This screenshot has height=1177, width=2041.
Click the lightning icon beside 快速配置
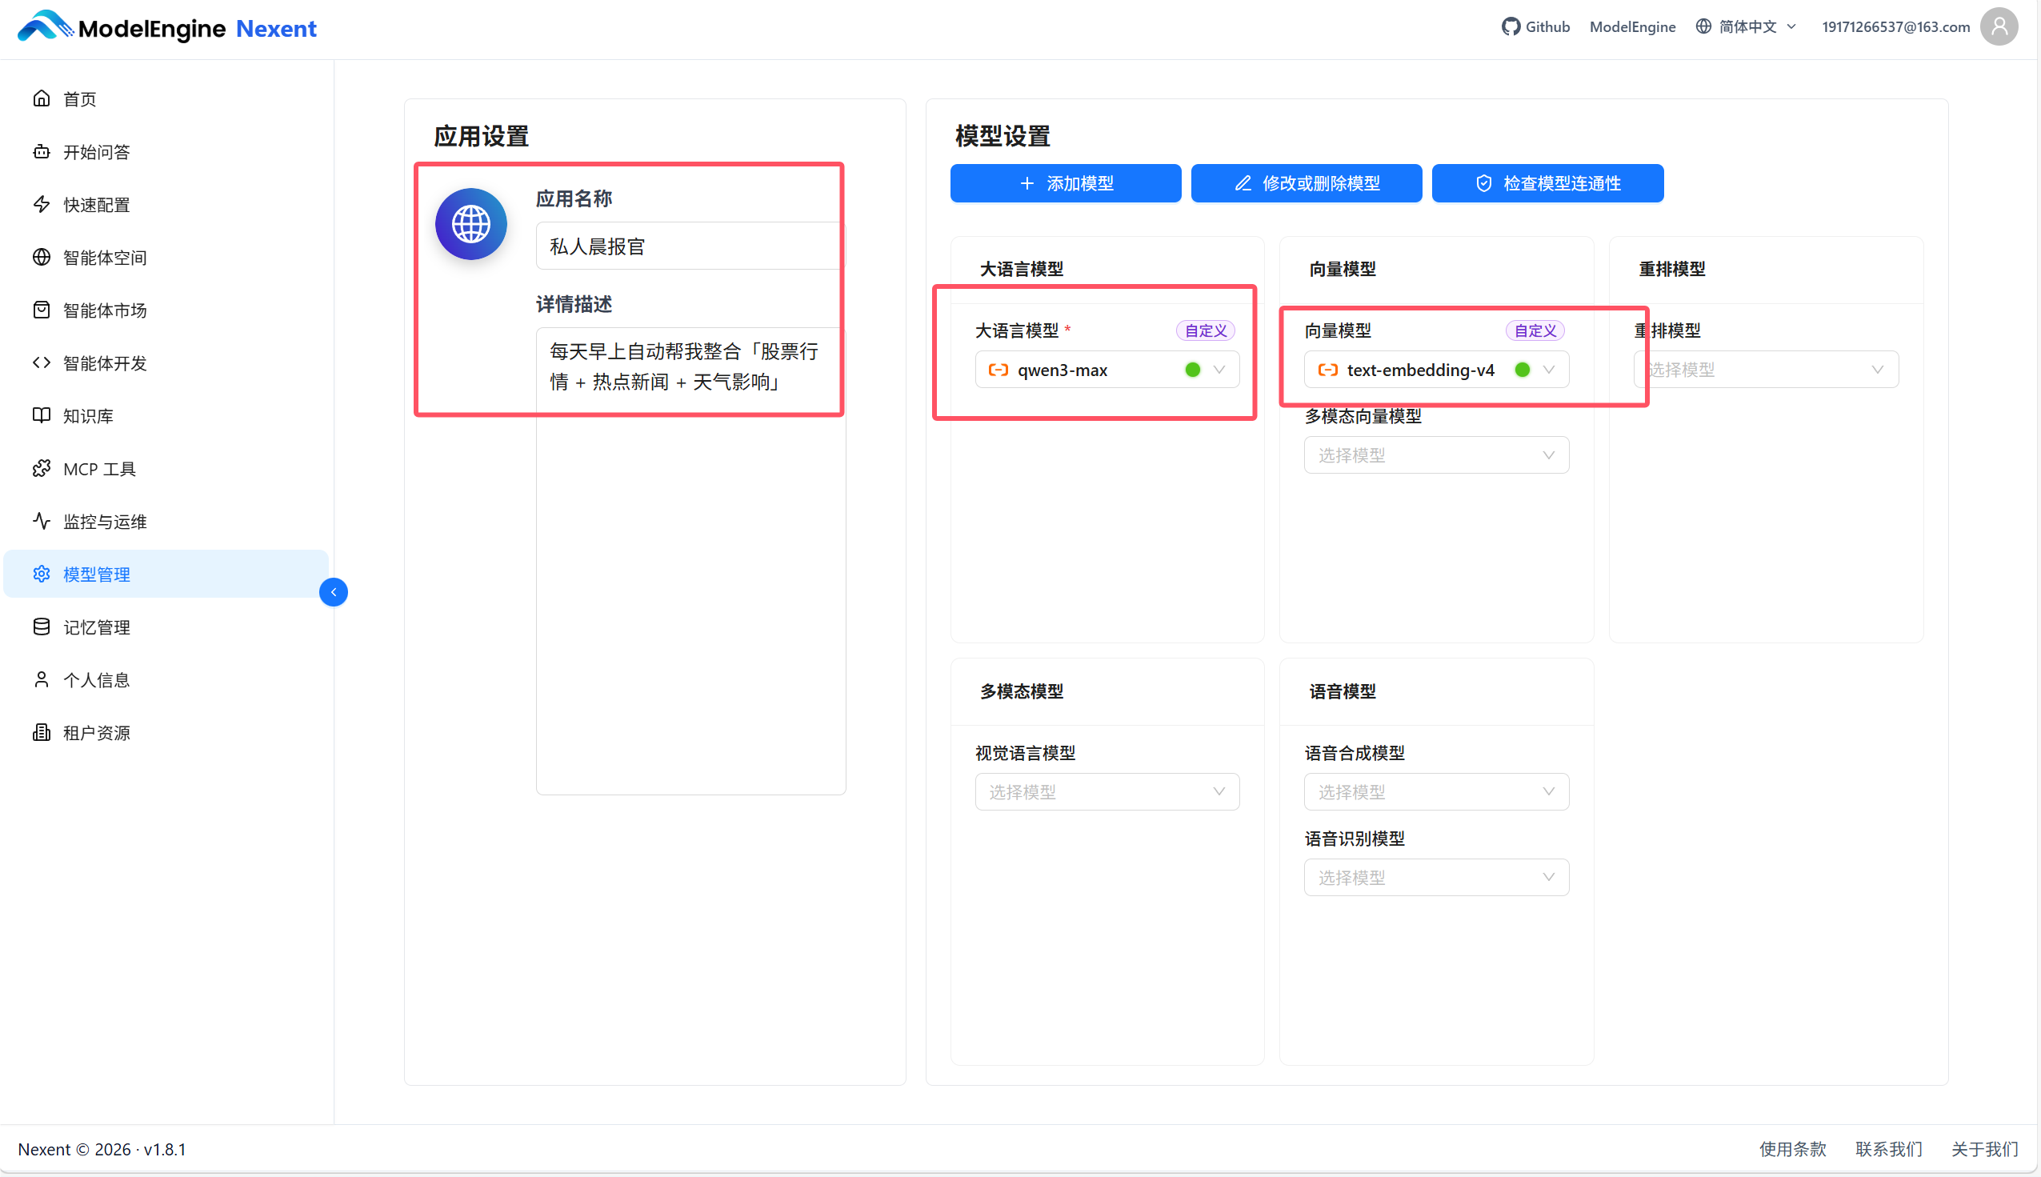coord(42,205)
